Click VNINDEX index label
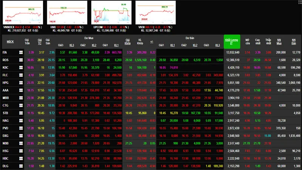Viewport: 302px width, 170px height. coord(9,27)
